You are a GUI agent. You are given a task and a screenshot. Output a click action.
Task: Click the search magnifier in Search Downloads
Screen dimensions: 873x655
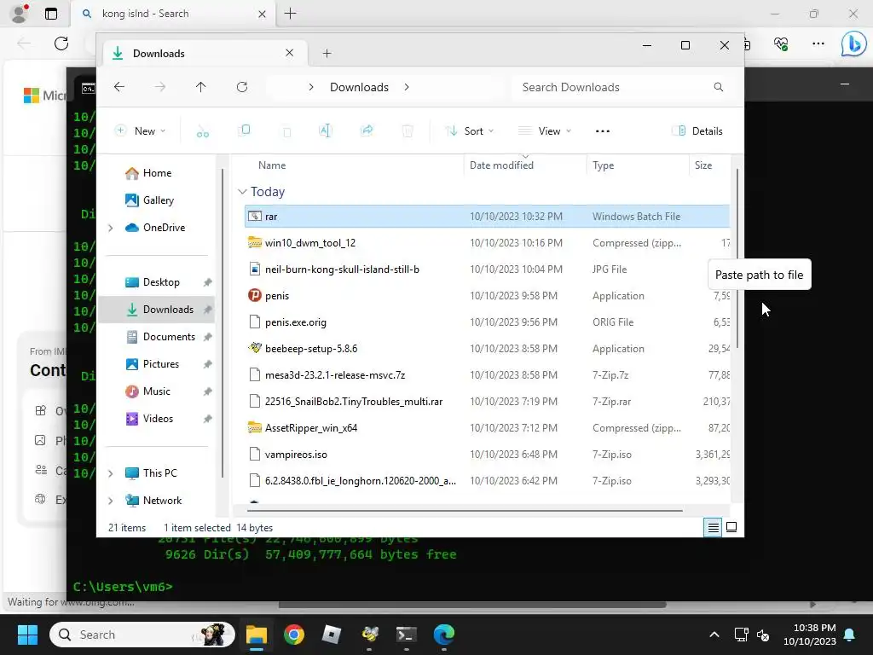coord(718,87)
